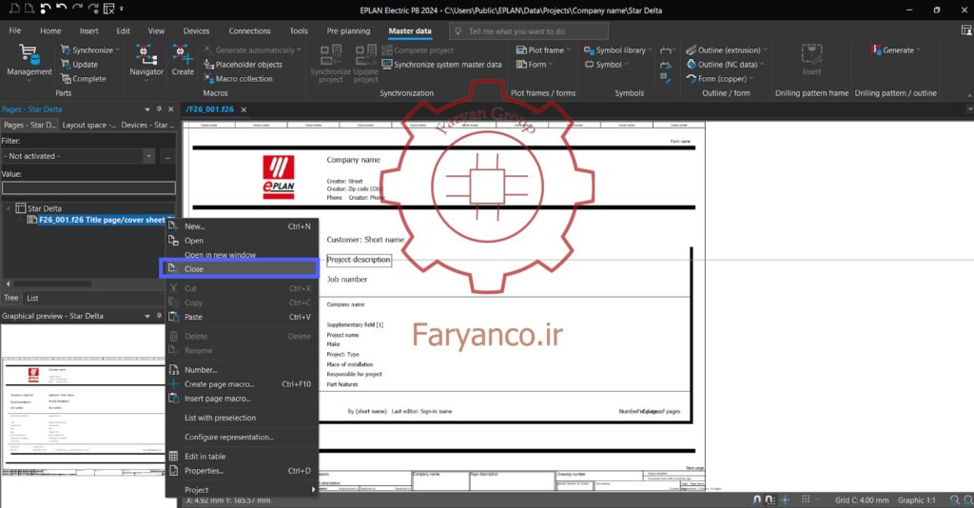Screen dimensions: 974x508
Task: Switch to List view tab
Action: (32, 298)
